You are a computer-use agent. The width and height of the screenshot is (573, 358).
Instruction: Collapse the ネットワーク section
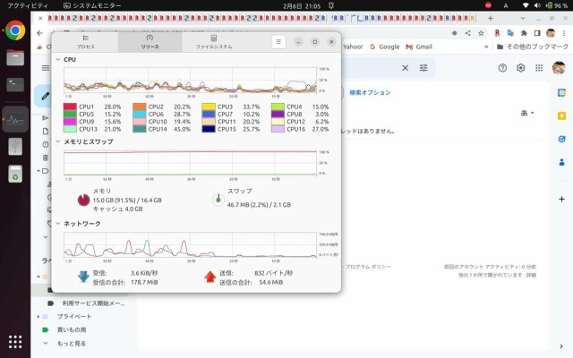(58, 224)
